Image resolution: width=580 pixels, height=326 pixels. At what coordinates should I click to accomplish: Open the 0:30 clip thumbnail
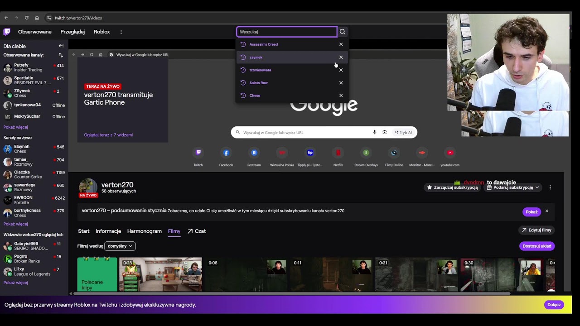coord(502,274)
